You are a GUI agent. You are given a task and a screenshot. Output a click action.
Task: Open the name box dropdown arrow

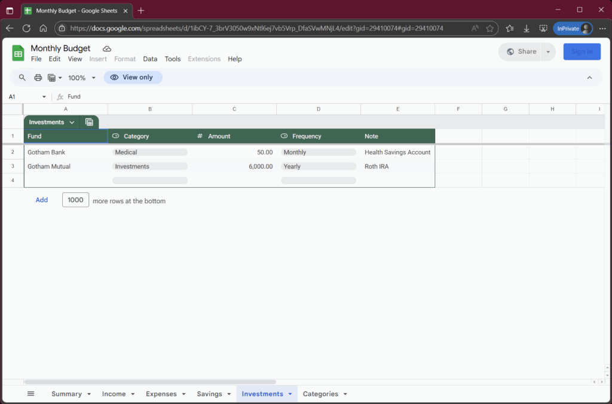44,97
